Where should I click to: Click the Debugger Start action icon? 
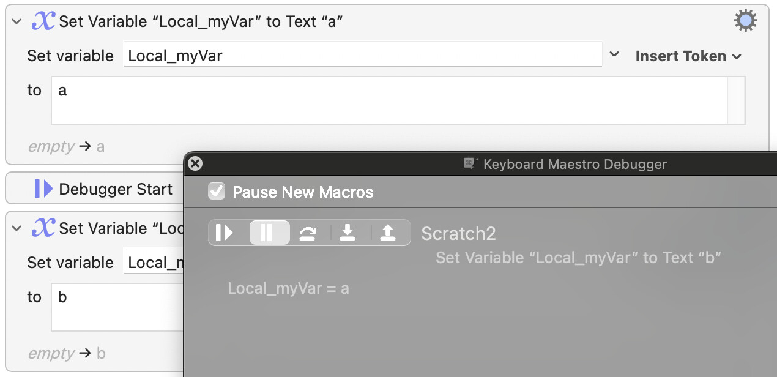pyautogui.click(x=43, y=189)
